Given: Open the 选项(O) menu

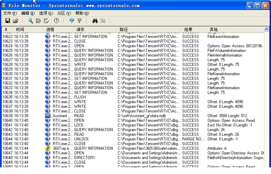Looking at the screenshot, I should pyautogui.click(x=46, y=13).
